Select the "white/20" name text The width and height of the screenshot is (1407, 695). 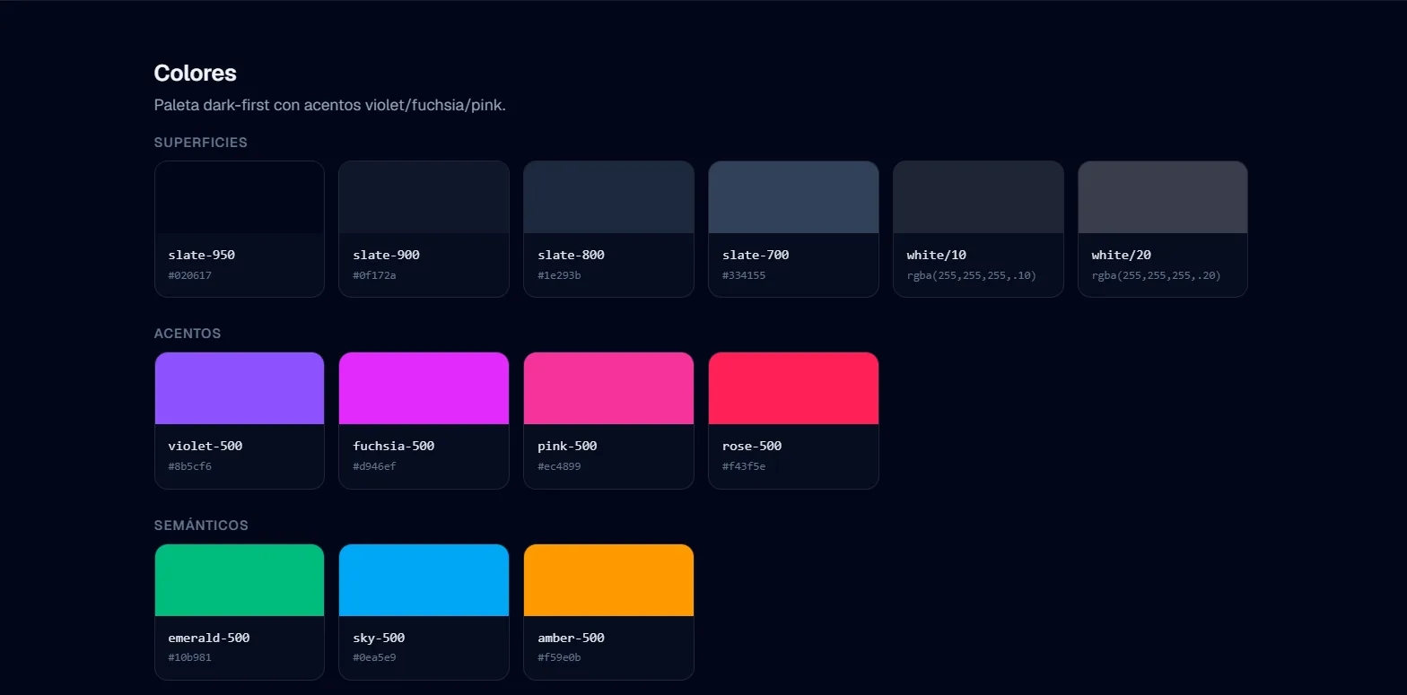1122,255
